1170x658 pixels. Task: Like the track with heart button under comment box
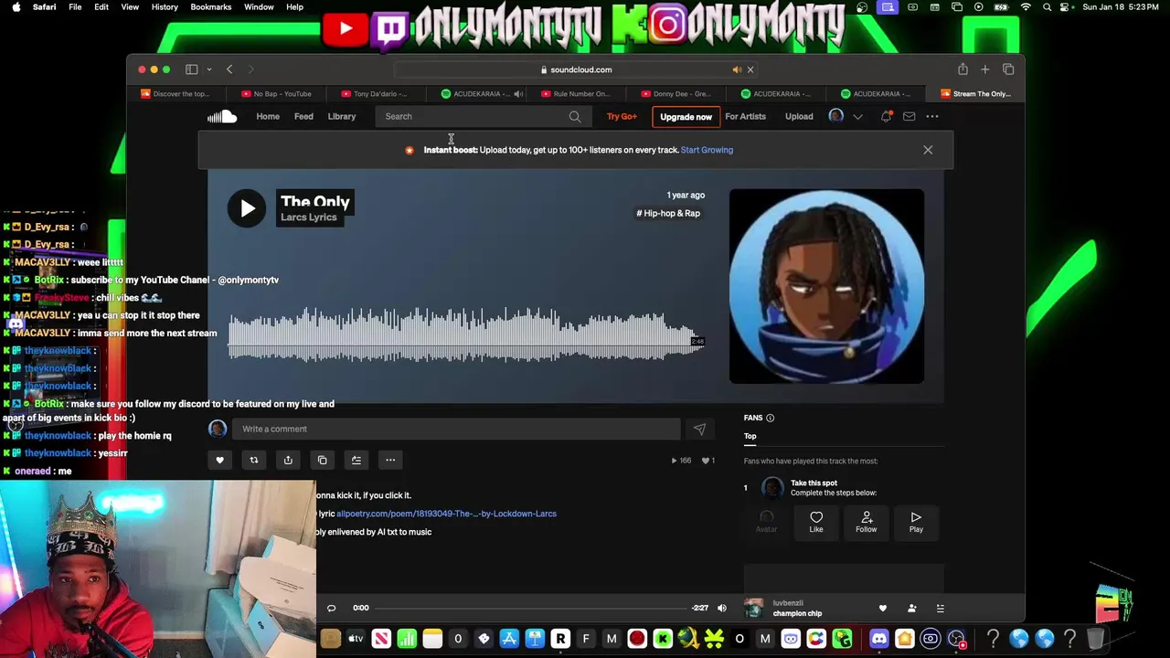coord(219,461)
